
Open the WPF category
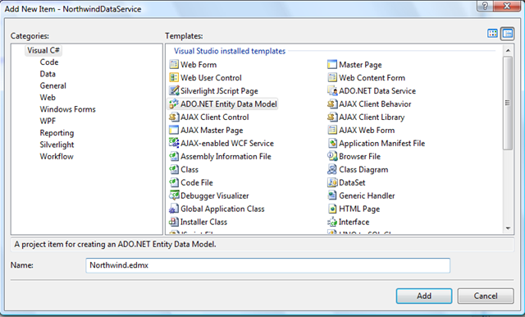[x=48, y=121]
